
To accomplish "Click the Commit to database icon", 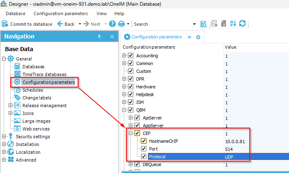I will point(5,24).
